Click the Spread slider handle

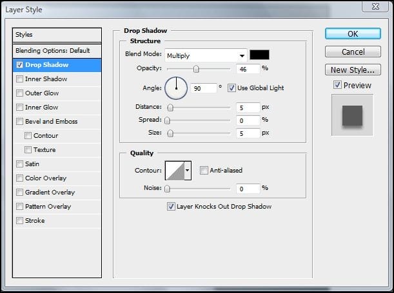pos(167,120)
